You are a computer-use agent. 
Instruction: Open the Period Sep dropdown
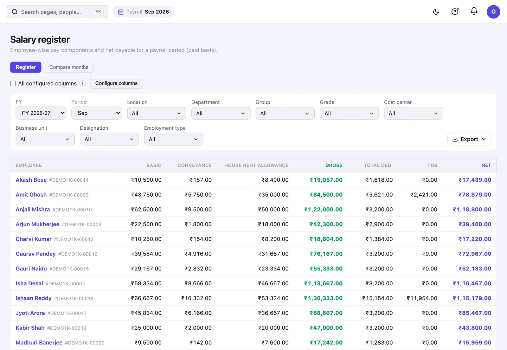(x=97, y=113)
